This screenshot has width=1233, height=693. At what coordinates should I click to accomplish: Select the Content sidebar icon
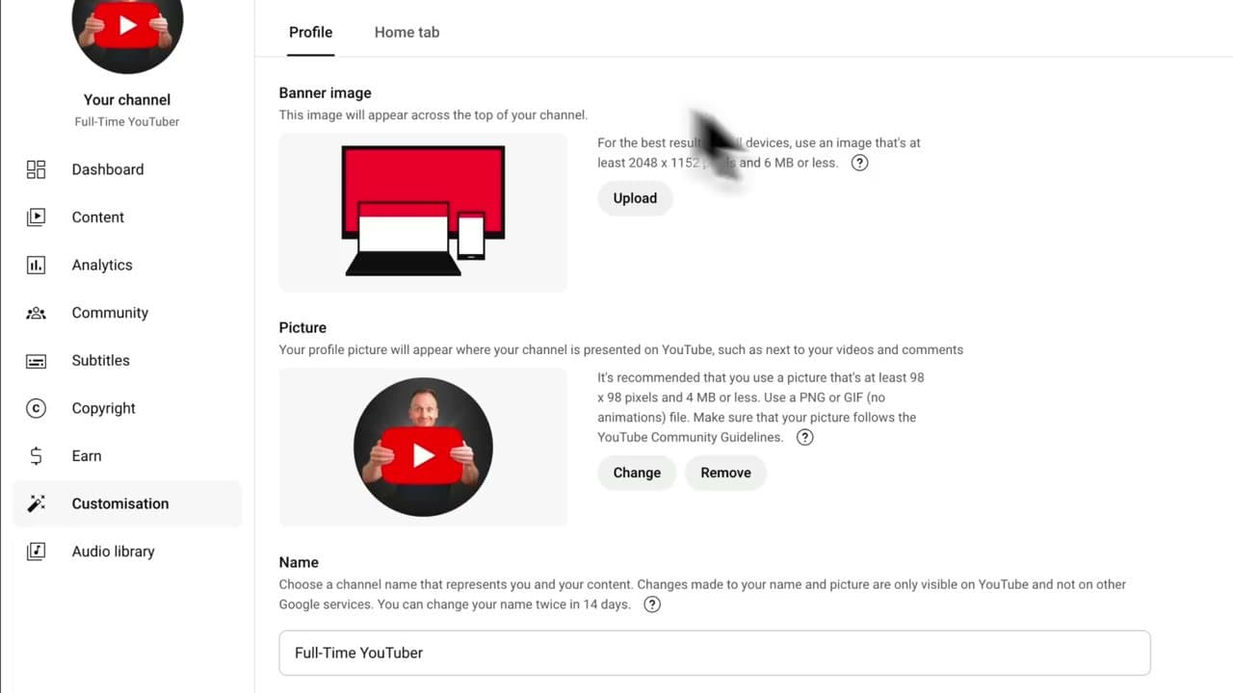click(97, 217)
